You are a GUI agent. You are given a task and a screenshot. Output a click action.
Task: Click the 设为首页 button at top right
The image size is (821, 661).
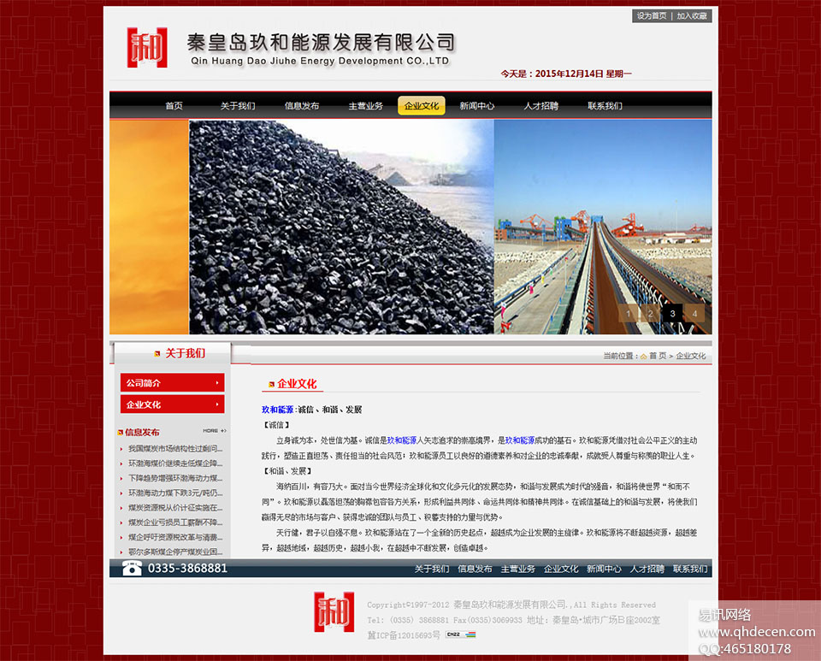point(651,15)
